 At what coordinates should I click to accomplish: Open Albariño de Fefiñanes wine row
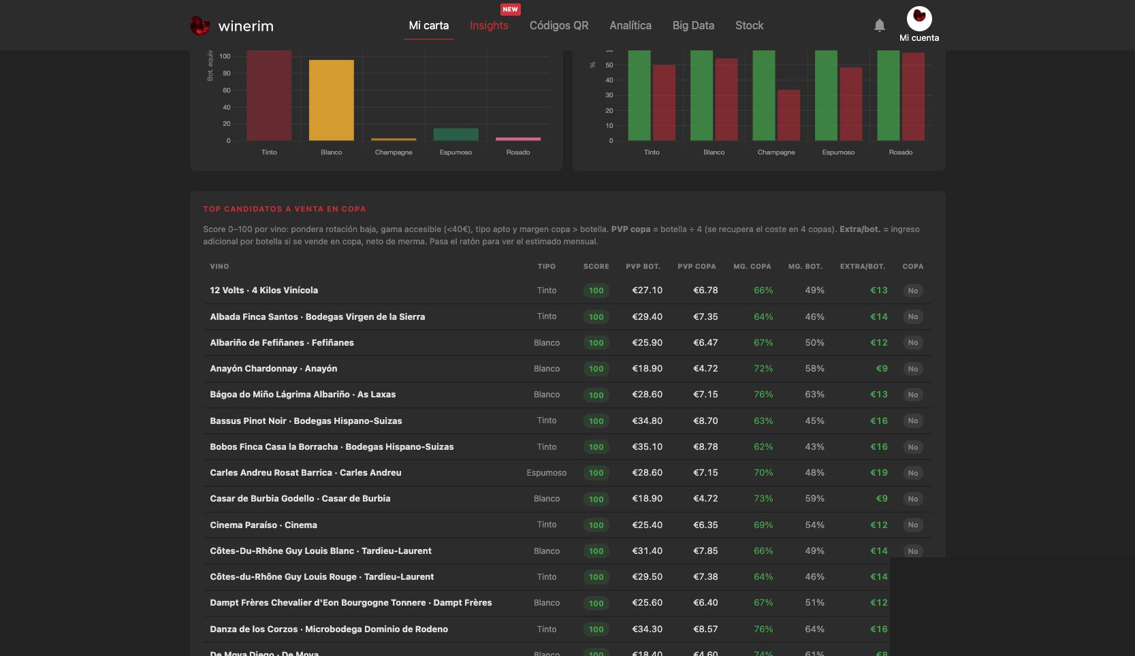coord(567,343)
